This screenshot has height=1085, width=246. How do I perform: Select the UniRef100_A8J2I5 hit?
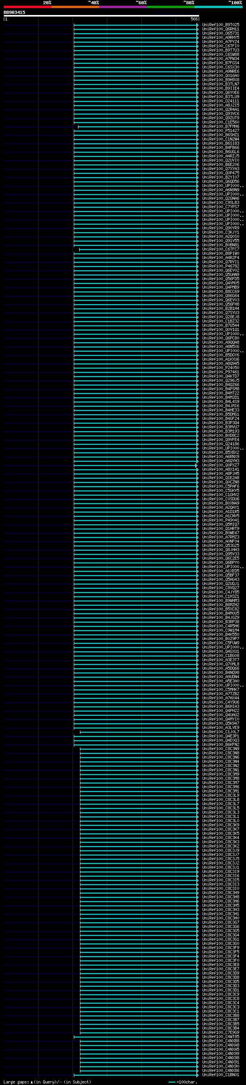[x=220, y=105]
